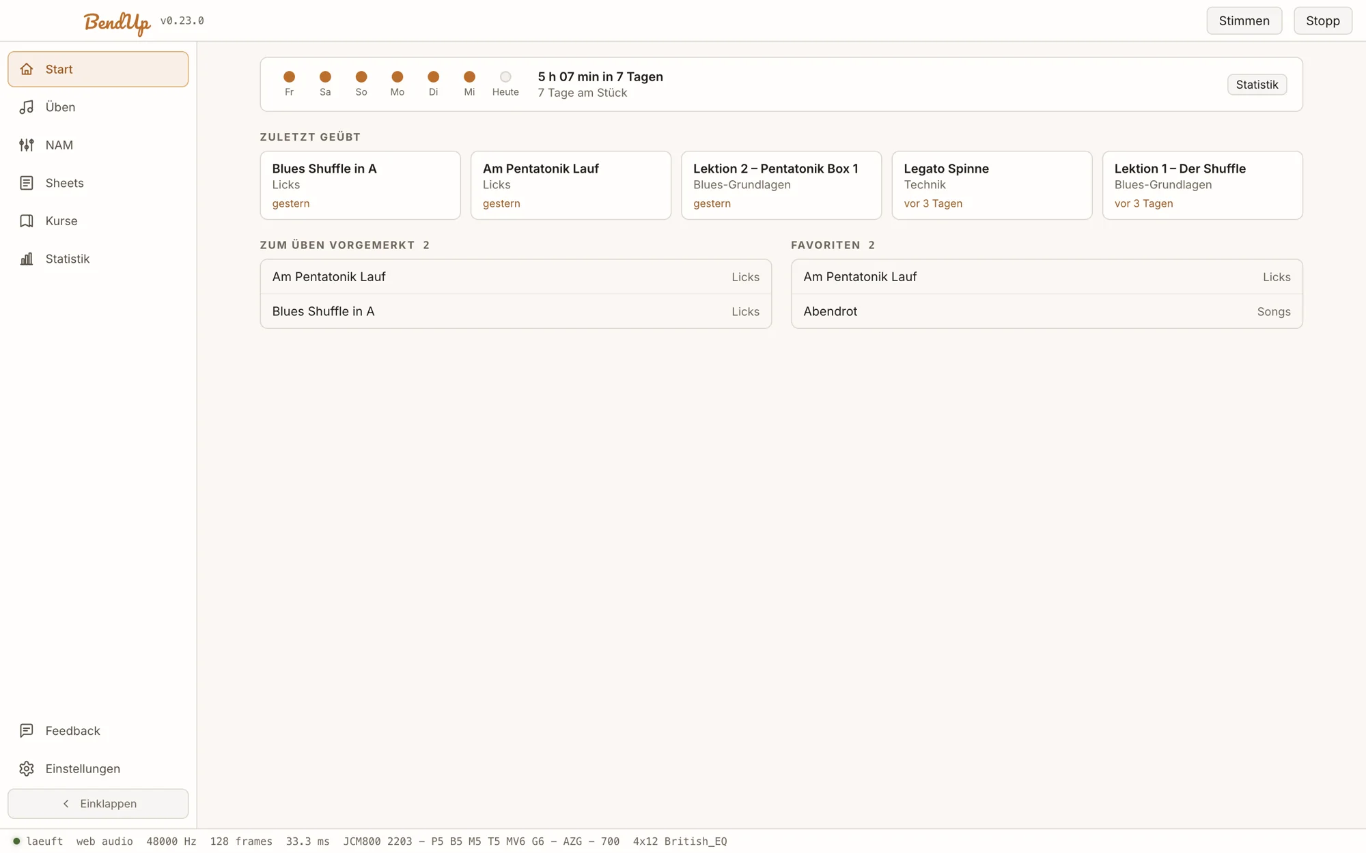Viewport: 1366px width, 853px height.
Task: Go to the Start page
Action: click(x=98, y=69)
